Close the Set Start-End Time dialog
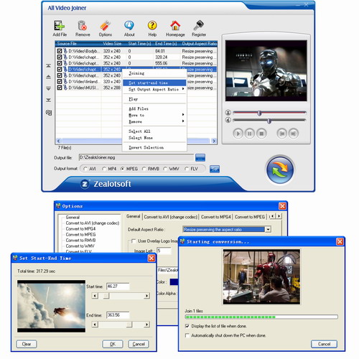Viewport: 359px width, 359px height. (x=151, y=258)
